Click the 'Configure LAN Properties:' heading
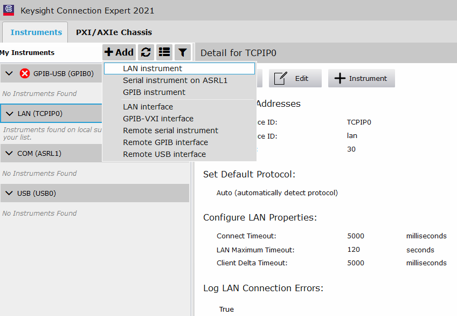 (260, 217)
